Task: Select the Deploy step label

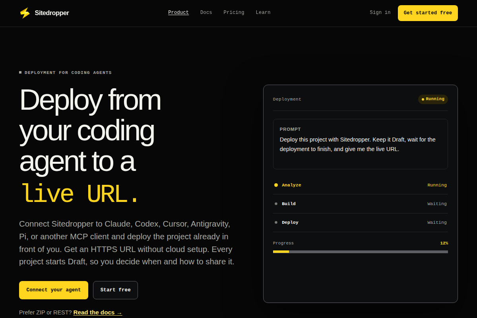Action: tap(290, 223)
